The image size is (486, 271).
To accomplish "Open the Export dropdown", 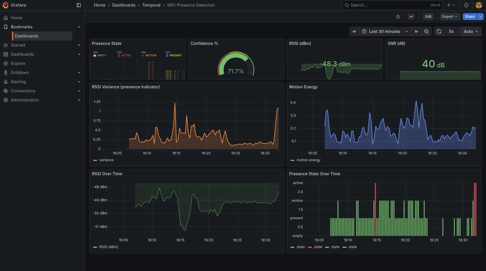I will [450, 17].
